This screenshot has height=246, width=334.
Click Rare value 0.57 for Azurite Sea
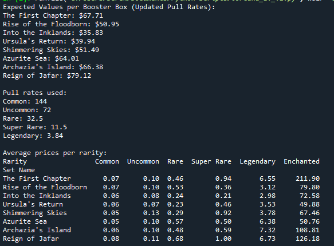175,221
